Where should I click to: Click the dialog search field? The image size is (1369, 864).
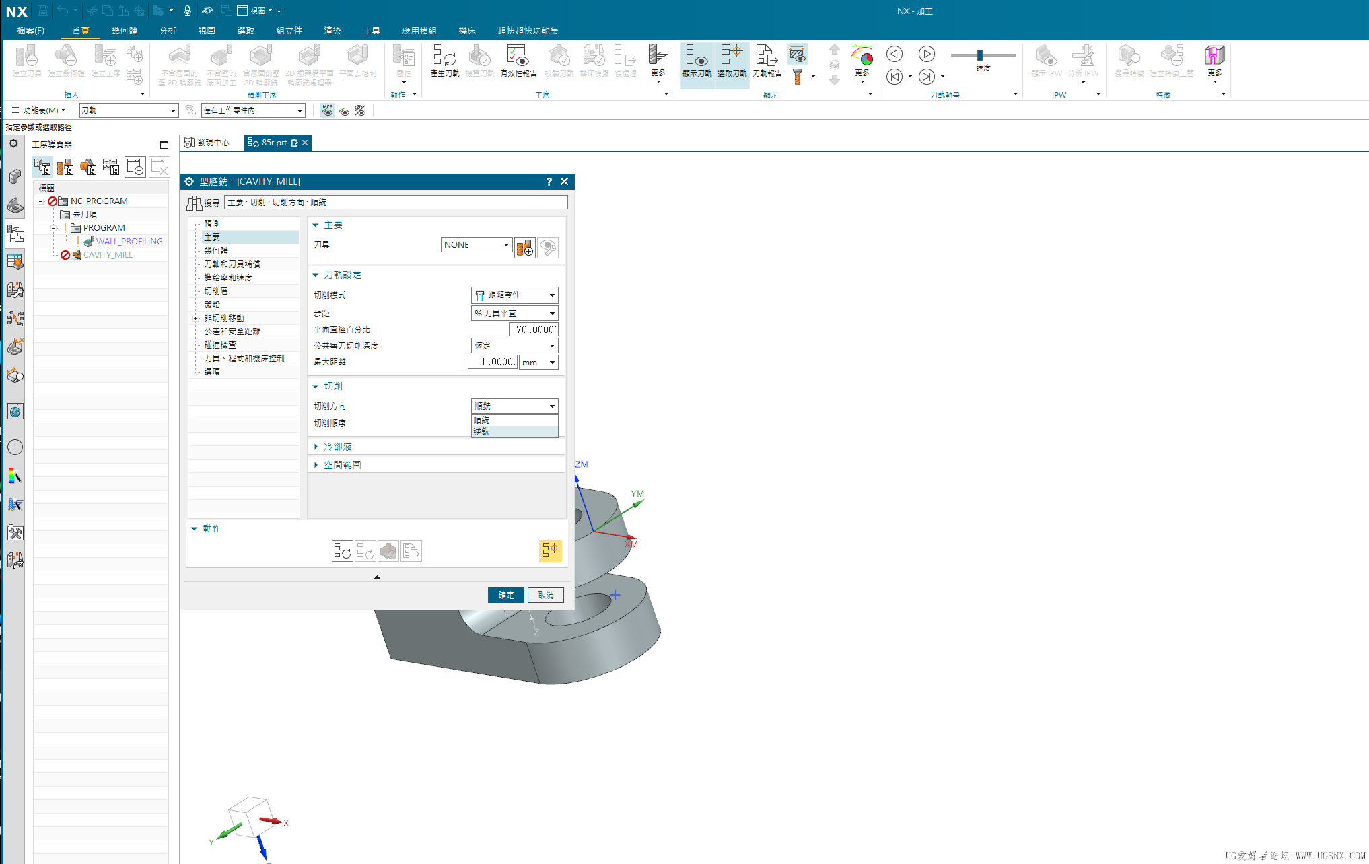396,202
